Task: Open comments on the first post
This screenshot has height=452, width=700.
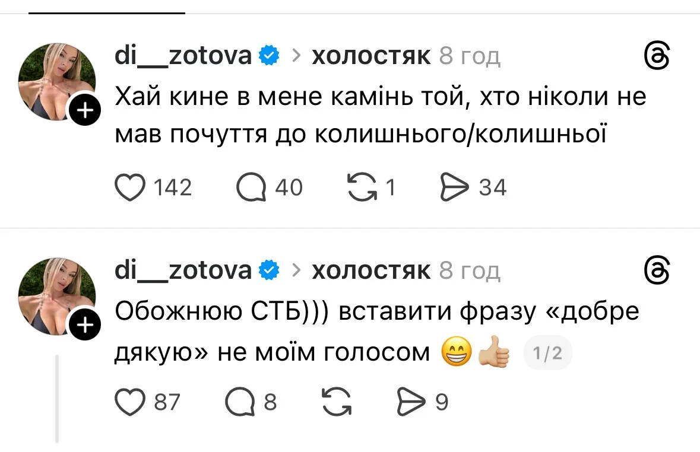Action: click(x=252, y=187)
